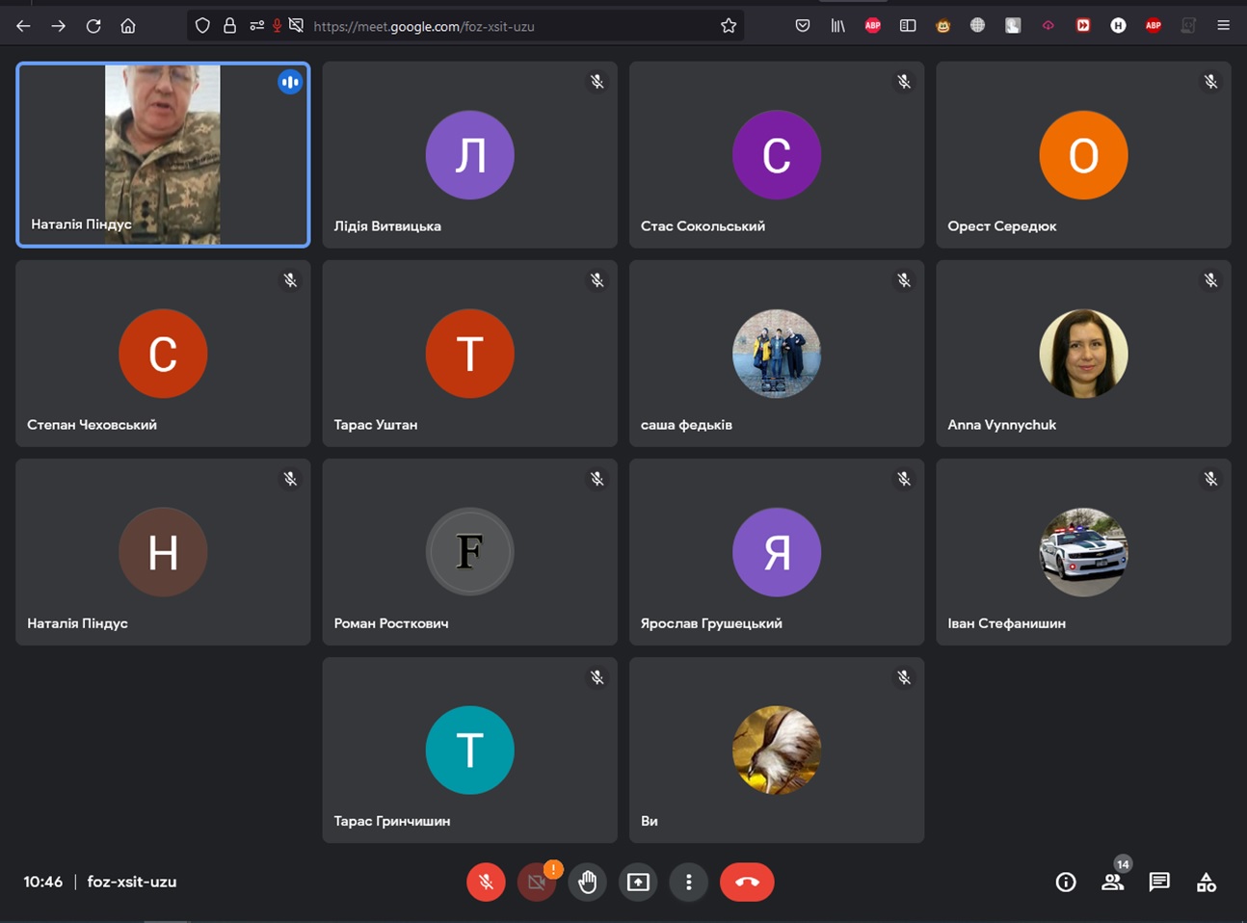Click muted mic icon on Лідія Витвицька tile
The image size is (1247, 923).
coord(597,82)
